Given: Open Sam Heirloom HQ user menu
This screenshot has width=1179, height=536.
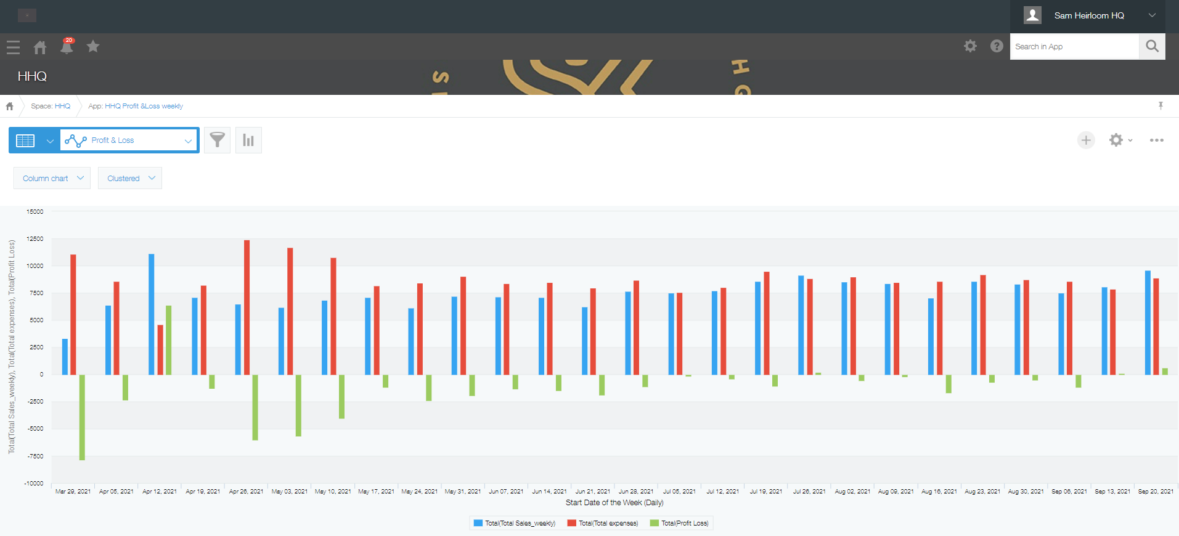Looking at the screenshot, I should pyautogui.click(x=1089, y=15).
